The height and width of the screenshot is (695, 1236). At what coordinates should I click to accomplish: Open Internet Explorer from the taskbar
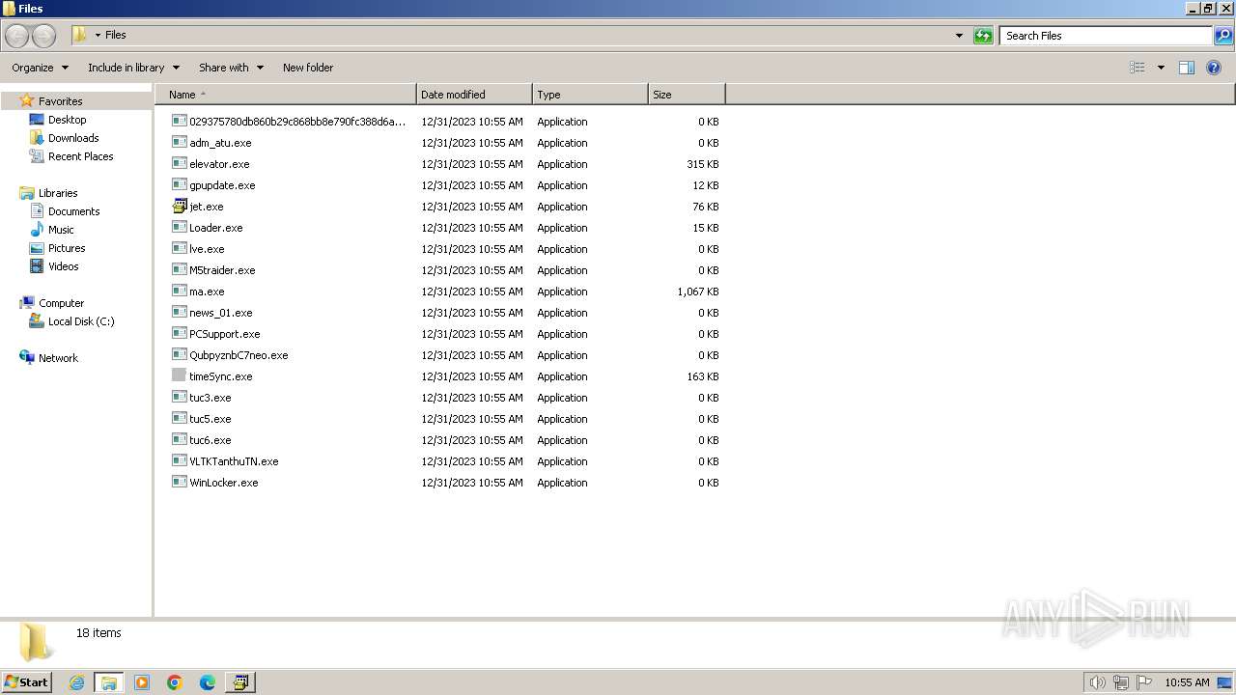click(76, 682)
